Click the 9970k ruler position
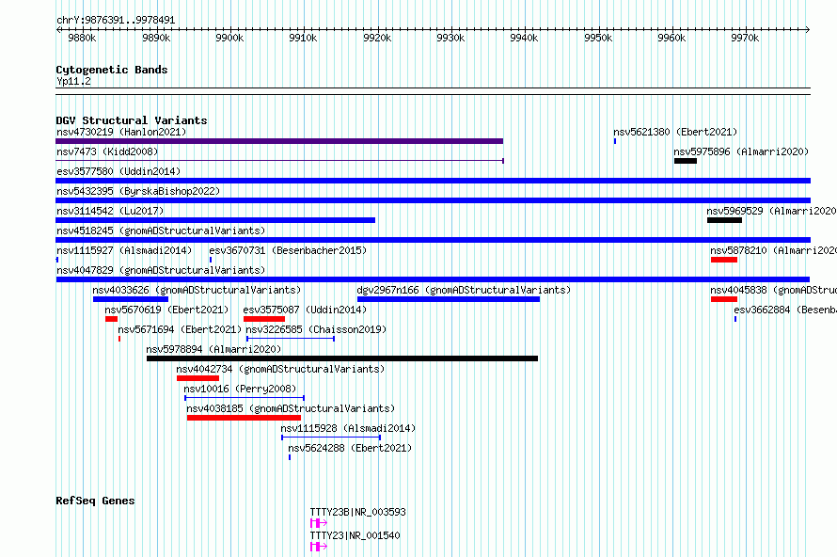The width and height of the screenshot is (837, 557). (x=745, y=38)
